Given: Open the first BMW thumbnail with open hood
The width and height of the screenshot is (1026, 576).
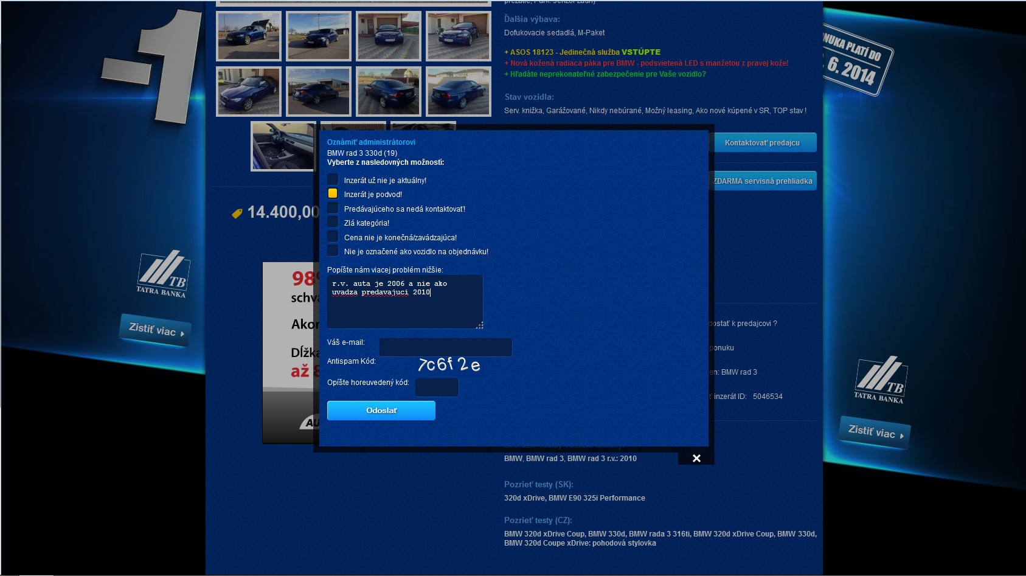Looking at the screenshot, I should [249, 36].
